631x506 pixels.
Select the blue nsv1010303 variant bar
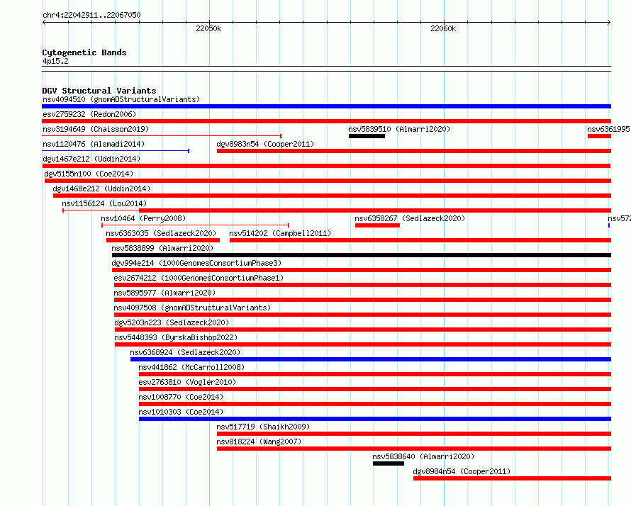coord(375,419)
